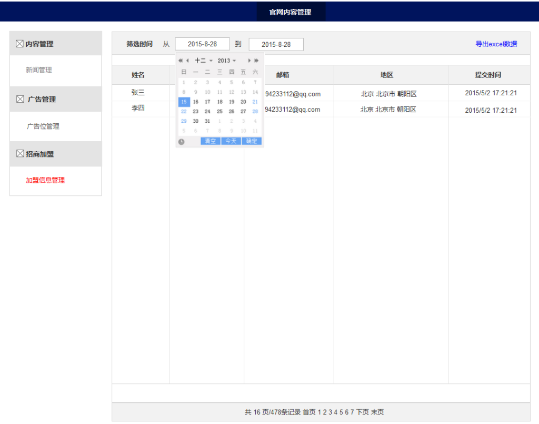Click the next year double-arrow in calendar

click(256, 61)
